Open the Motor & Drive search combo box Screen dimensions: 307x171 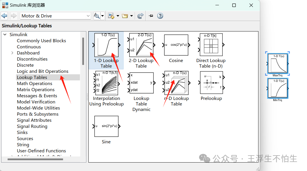click(x=56, y=16)
